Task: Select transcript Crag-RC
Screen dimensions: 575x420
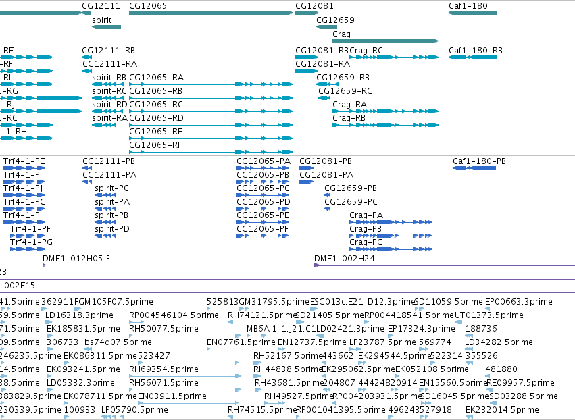Action: (x=394, y=57)
